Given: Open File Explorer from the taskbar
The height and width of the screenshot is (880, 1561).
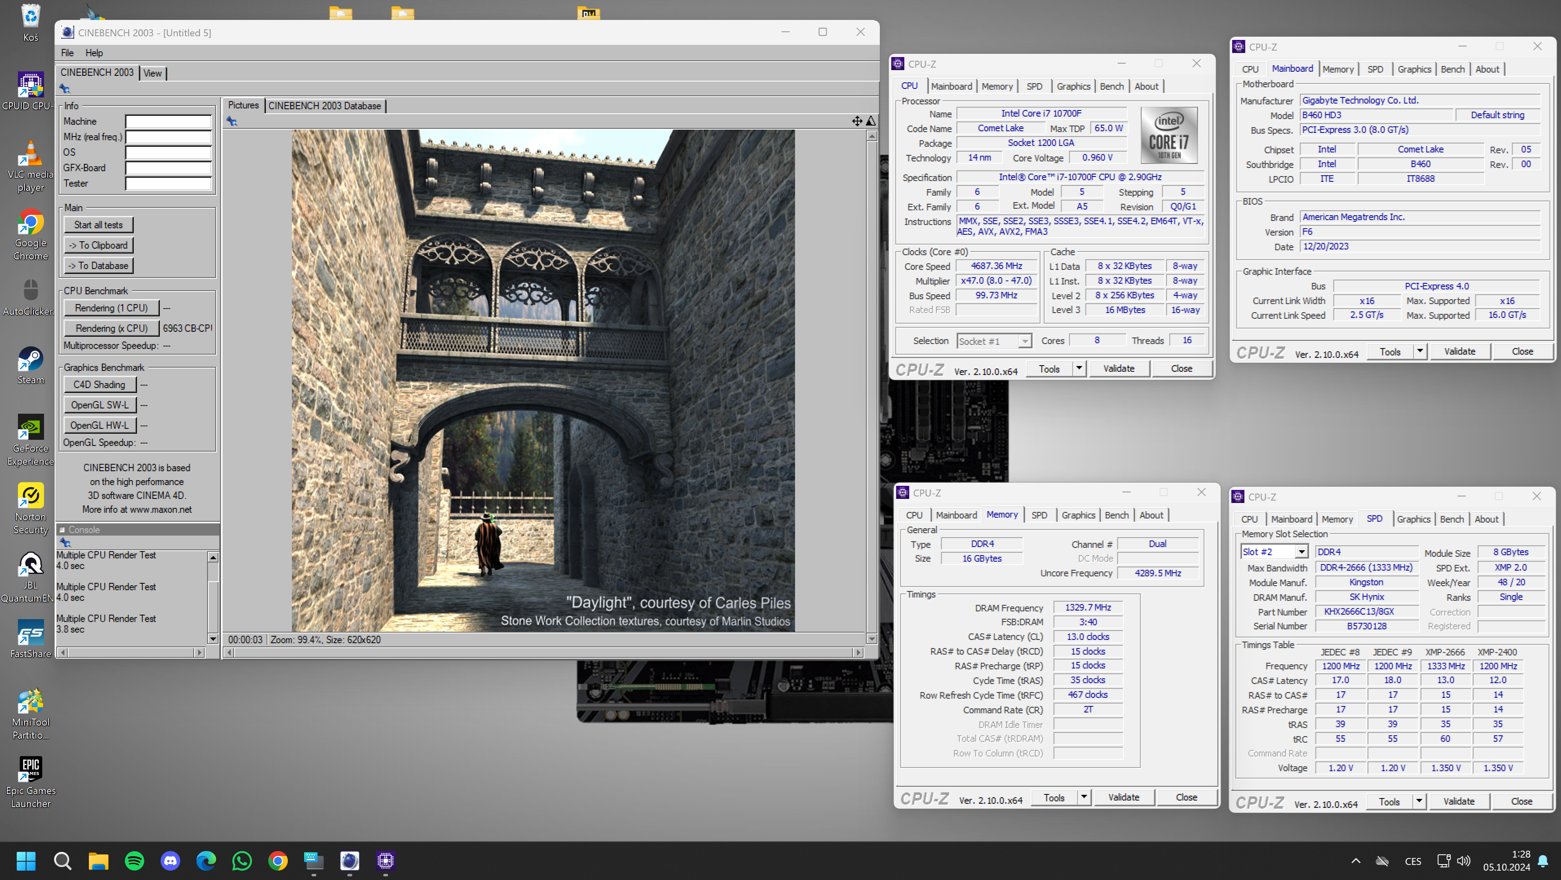Looking at the screenshot, I should point(98,860).
